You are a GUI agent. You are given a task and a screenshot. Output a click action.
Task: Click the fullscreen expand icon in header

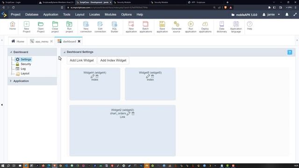pyautogui.click(x=295, y=14)
